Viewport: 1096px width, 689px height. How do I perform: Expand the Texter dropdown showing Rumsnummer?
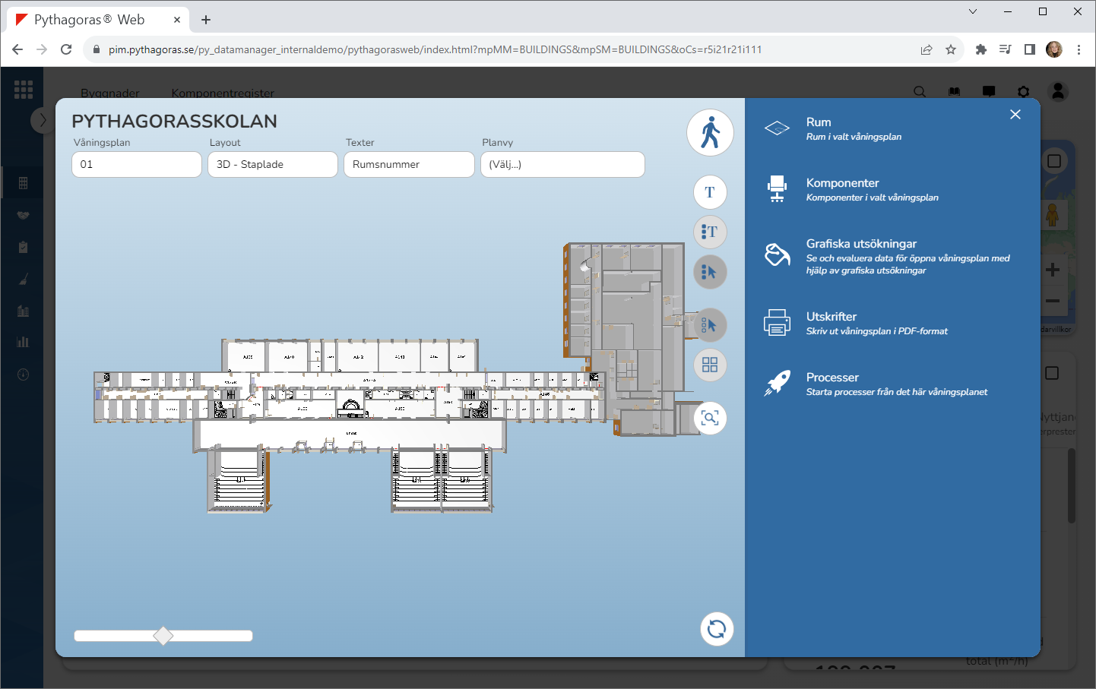click(409, 164)
